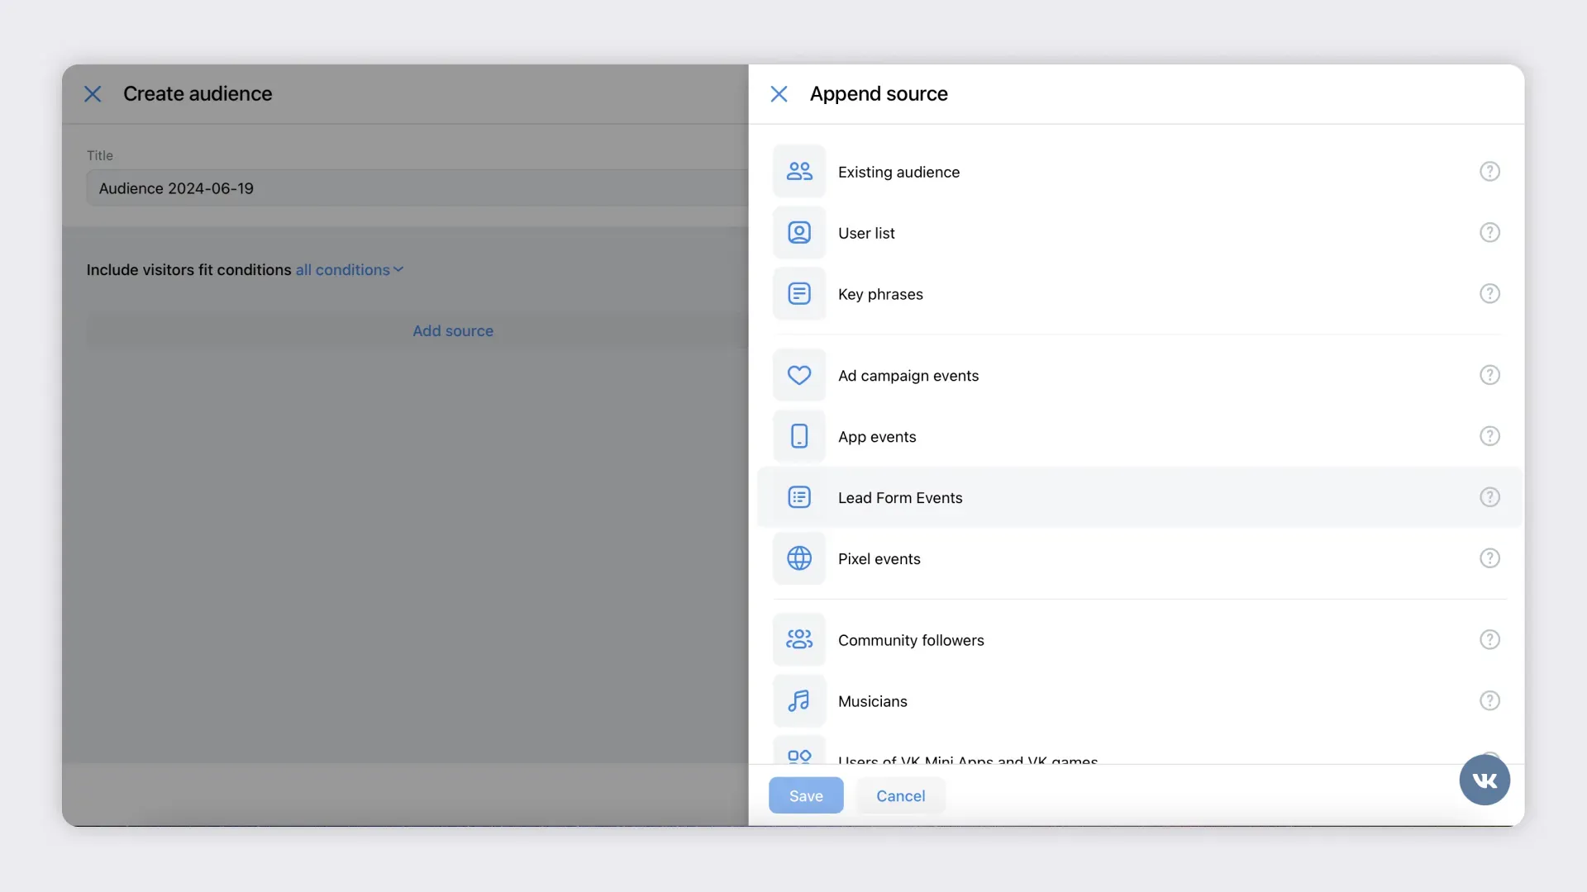1587x892 pixels.
Task: Click the App events phone icon
Action: click(798, 436)
